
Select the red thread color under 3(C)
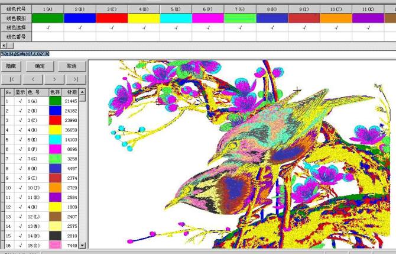[112, 19]
